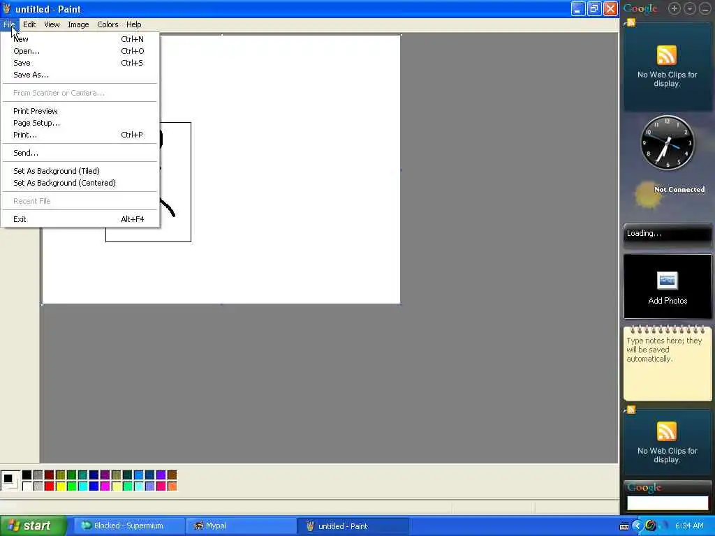Pick the white color swatch
Screen dimensions: 715x536
click(27, 486)
